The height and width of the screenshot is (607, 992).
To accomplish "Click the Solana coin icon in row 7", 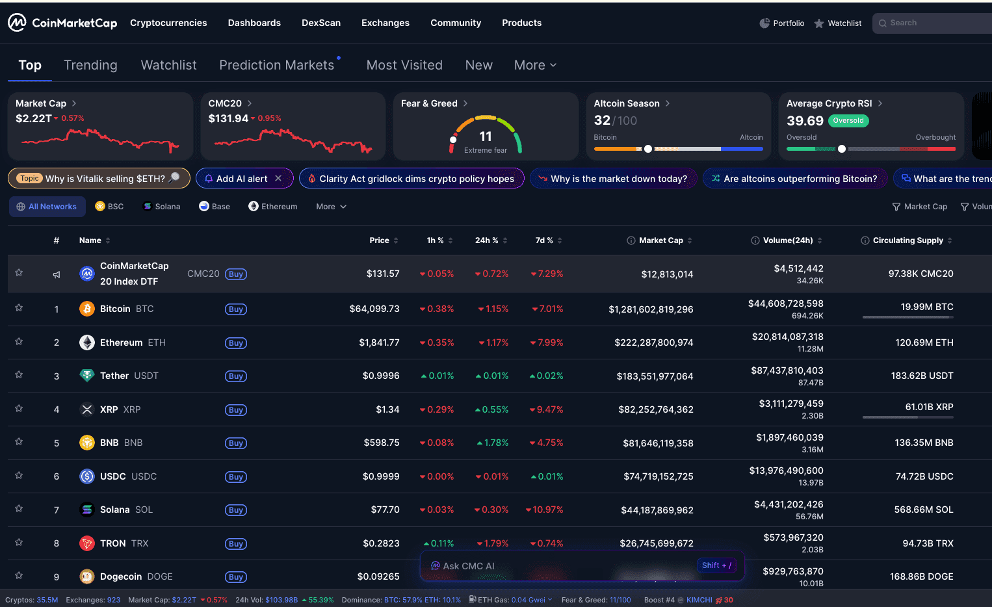I will [x=87, y=510].
